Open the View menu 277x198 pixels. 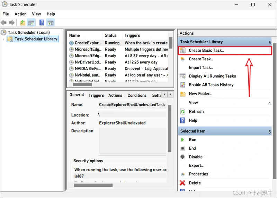click(x=36, y=14)
